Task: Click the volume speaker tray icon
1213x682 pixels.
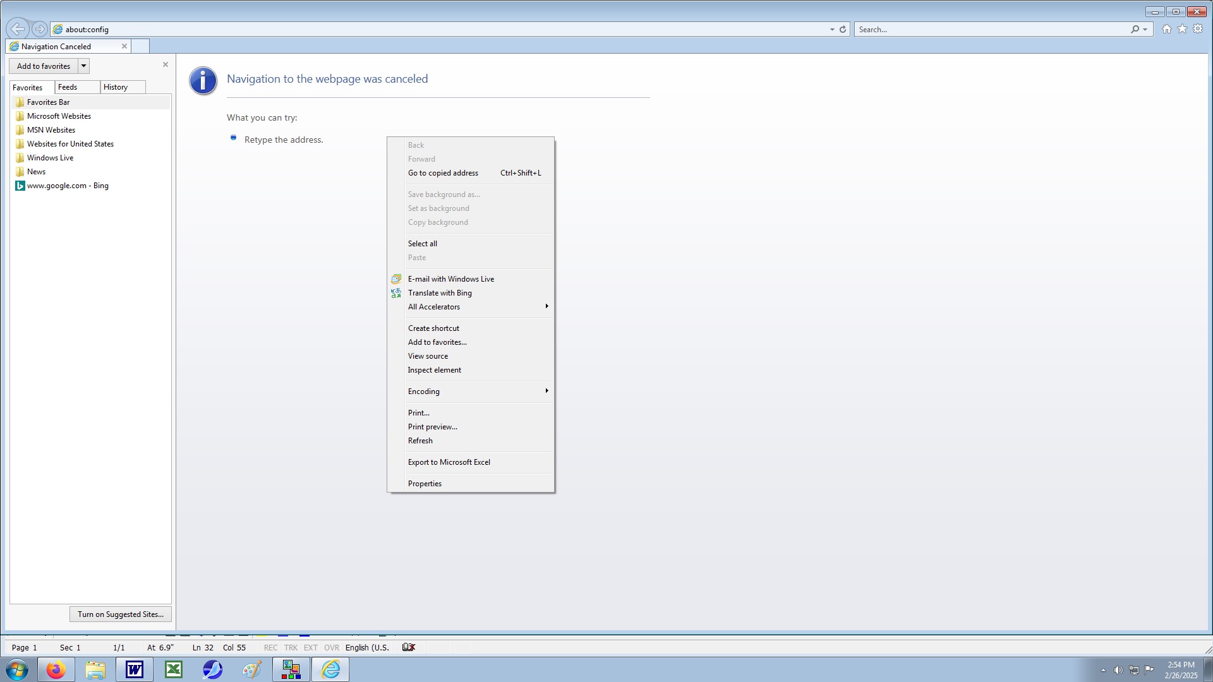Action: point(1118,670)
